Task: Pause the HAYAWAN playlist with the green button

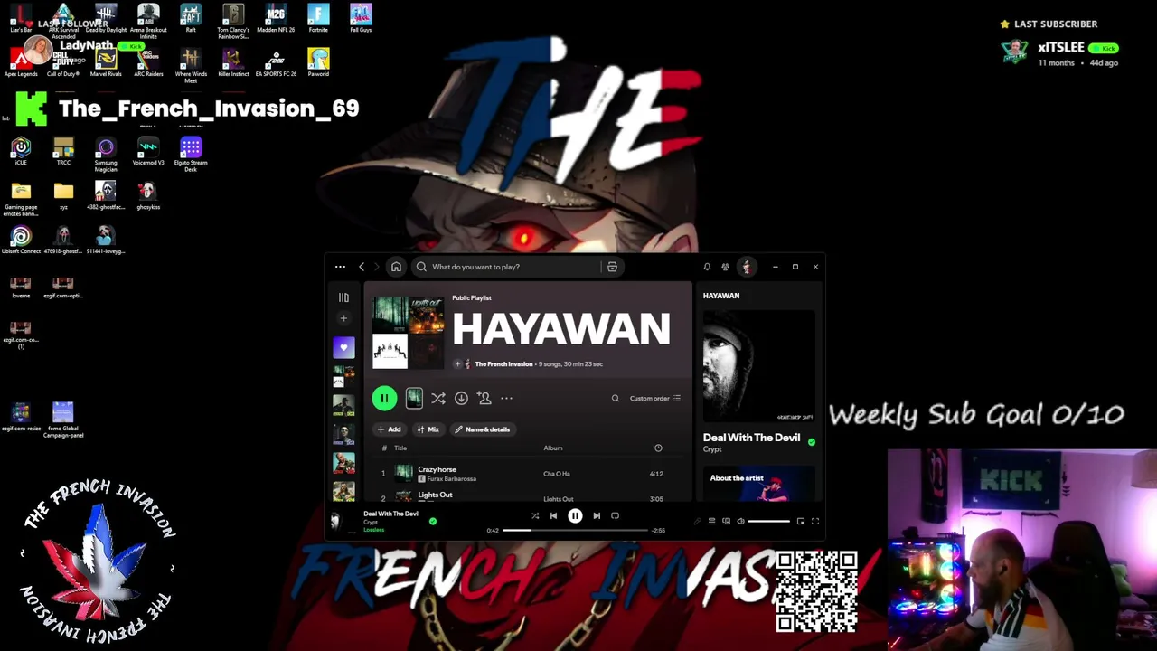Action: pyautogui.click(x=384, y=398)
